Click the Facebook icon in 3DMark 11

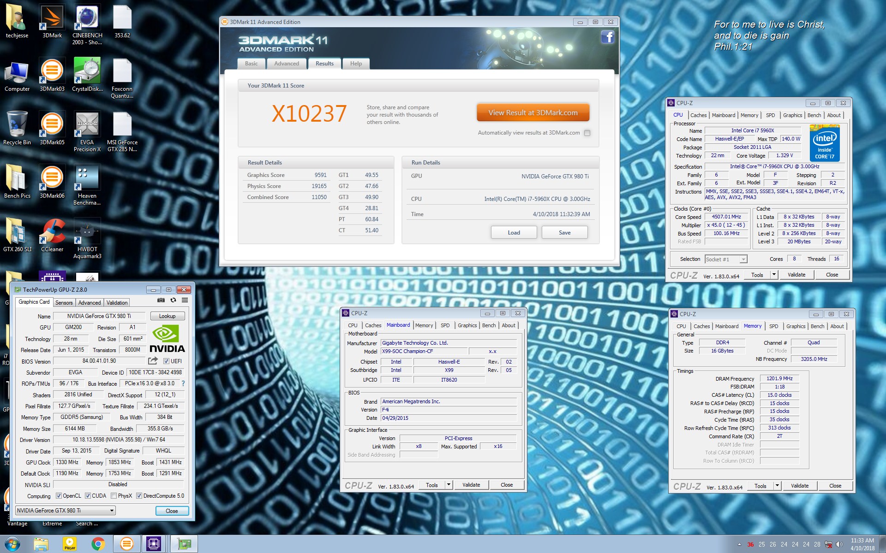pos(607,37)
